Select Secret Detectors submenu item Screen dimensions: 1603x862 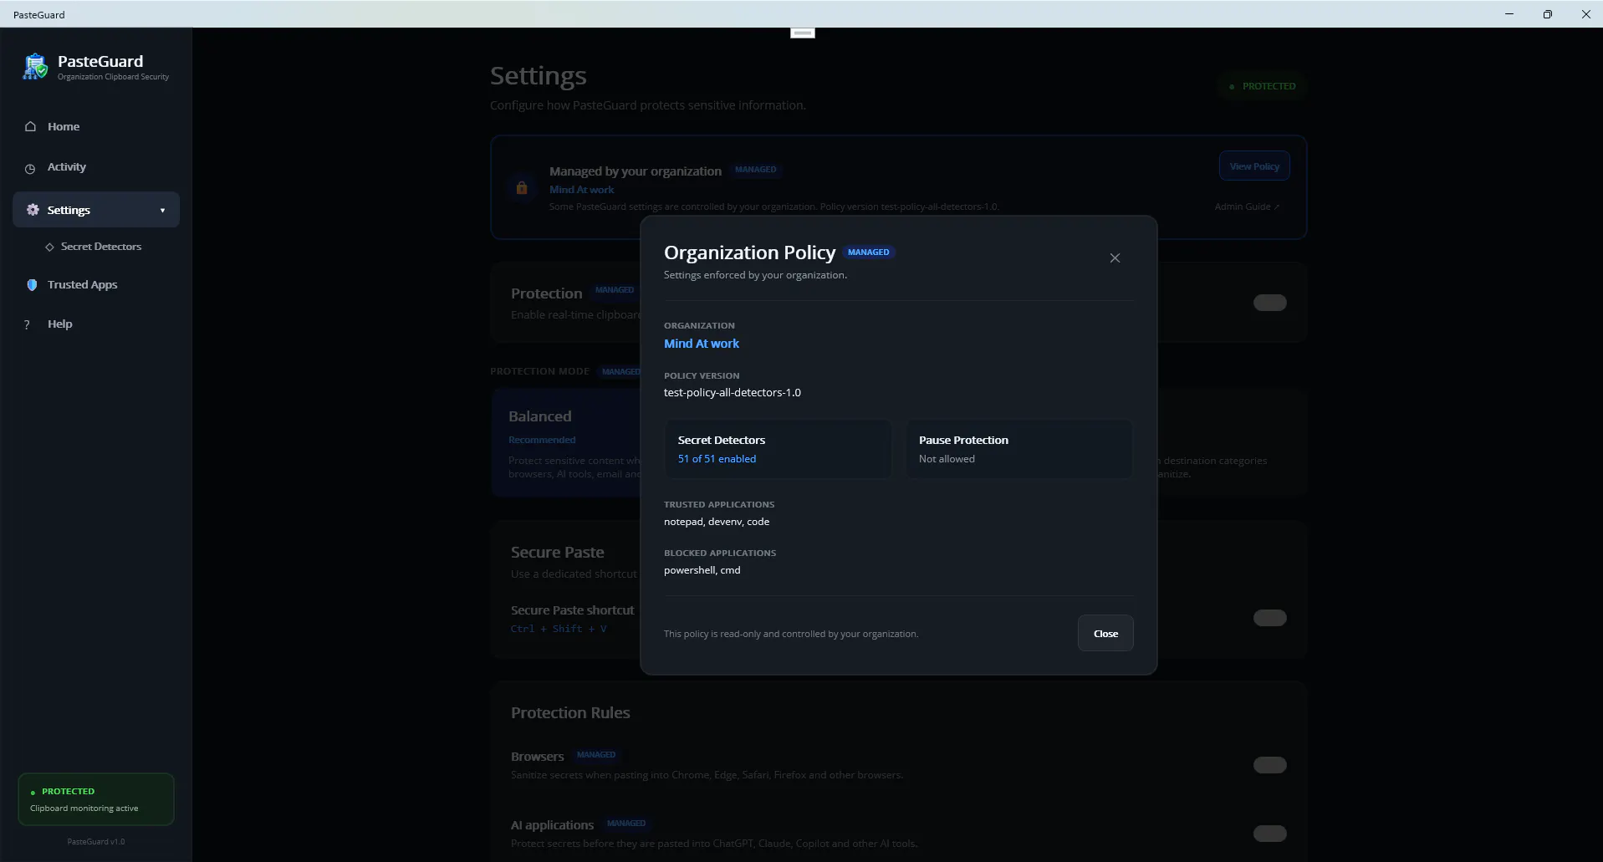100,247
